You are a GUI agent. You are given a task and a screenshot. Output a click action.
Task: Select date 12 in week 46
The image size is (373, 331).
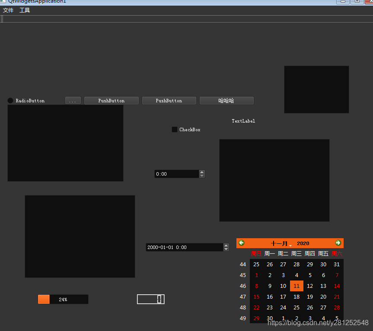[310, 286]
